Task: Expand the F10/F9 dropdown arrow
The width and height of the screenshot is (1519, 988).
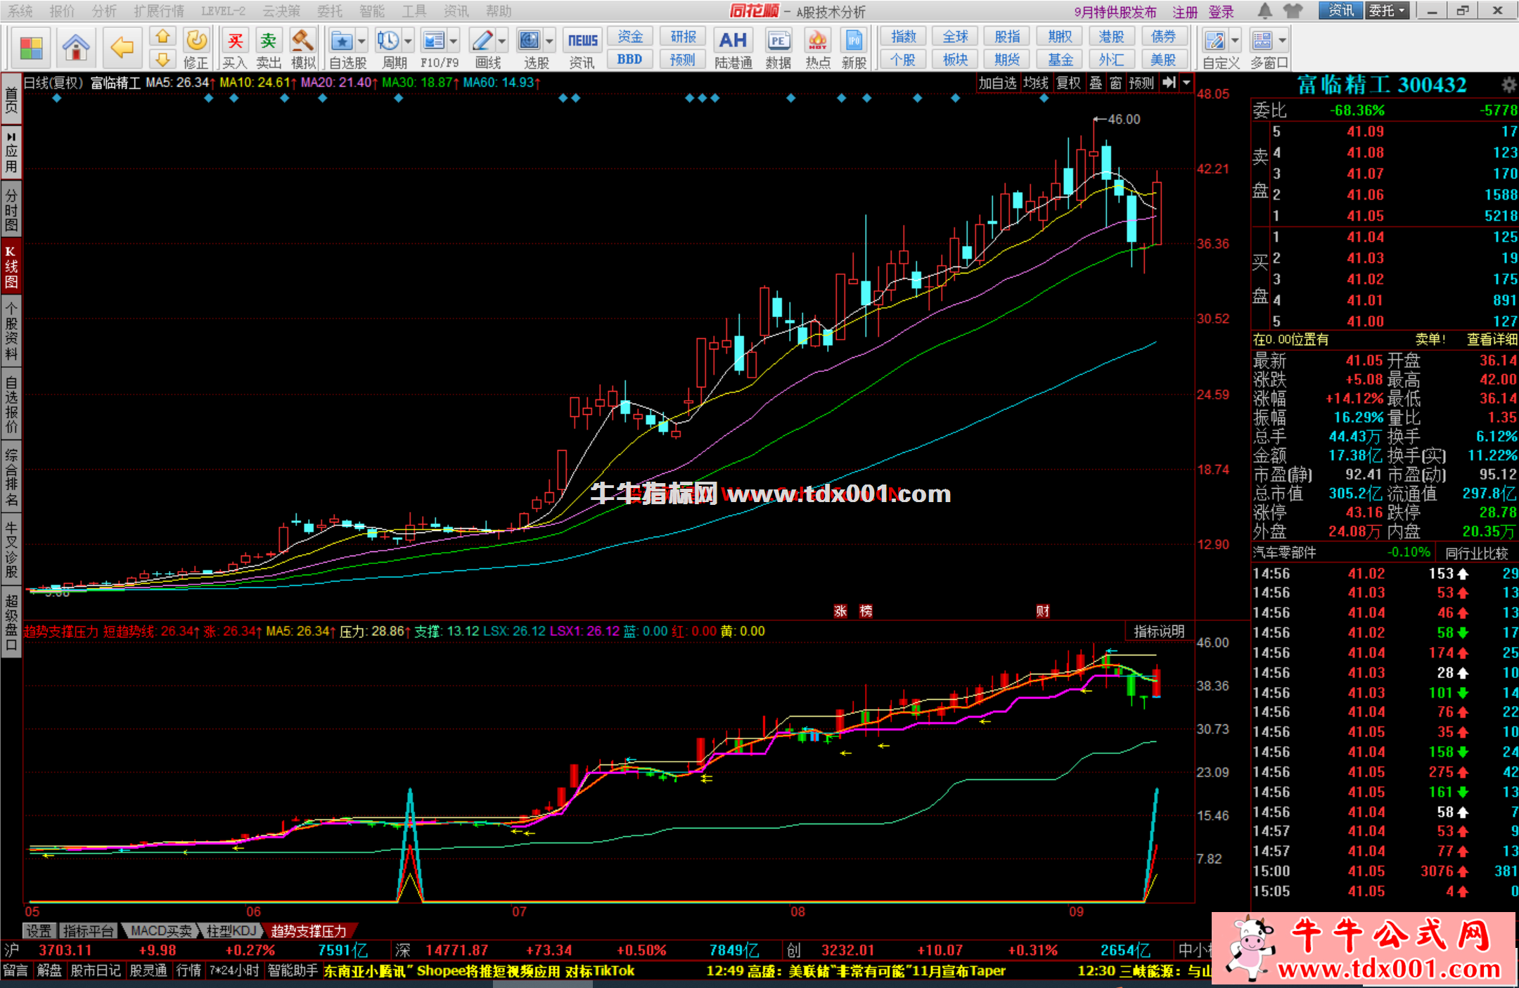Action: [454, 41]
